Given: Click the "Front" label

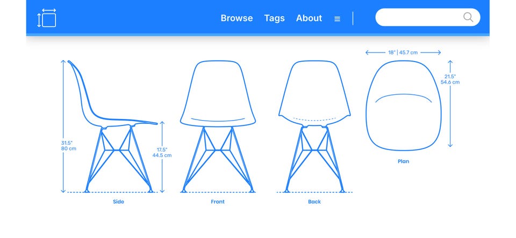Looking at the screenshot, I should point(218,202).
